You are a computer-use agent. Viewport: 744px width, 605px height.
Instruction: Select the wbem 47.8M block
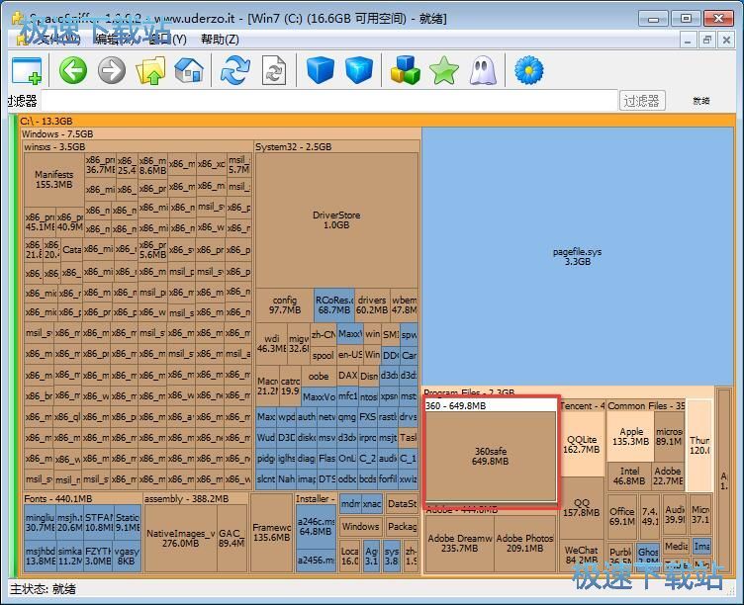[x=405, y=304]
